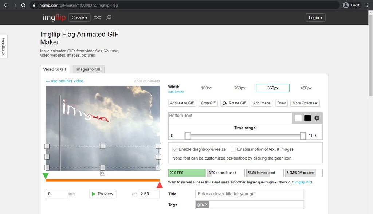
Task: Click the rotation handle below the crop box
Action: pyautogui.click(x=102, y=174)
